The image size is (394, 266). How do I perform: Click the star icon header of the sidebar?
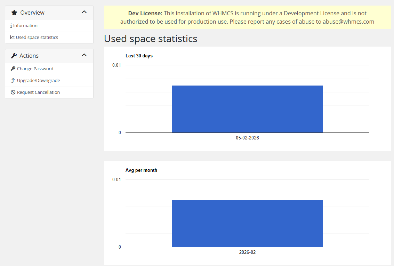(x=14, y=13)
